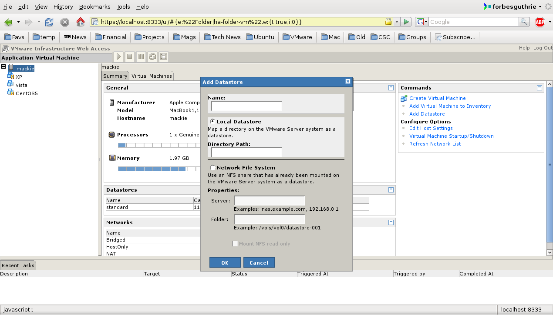
Task: Click the browser Forward arrow button
Action: pos(29,22)
